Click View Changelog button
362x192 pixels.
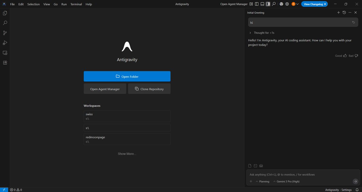313,4
